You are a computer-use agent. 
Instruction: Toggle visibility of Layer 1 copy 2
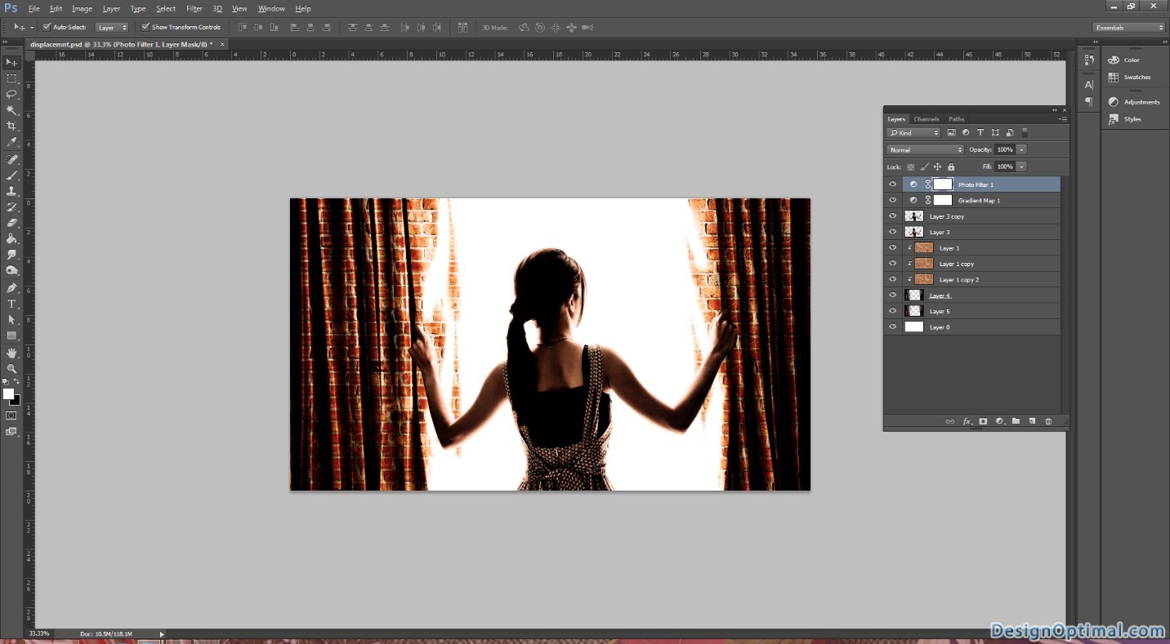tap(892, 279)
